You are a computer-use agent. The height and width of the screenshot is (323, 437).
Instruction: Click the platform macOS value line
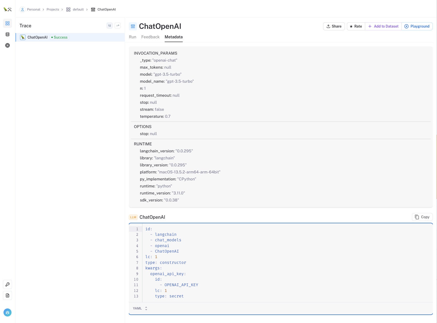click(x=180, y=172)
